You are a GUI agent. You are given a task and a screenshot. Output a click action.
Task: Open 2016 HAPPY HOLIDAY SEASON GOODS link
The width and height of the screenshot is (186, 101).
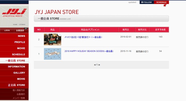89,51
